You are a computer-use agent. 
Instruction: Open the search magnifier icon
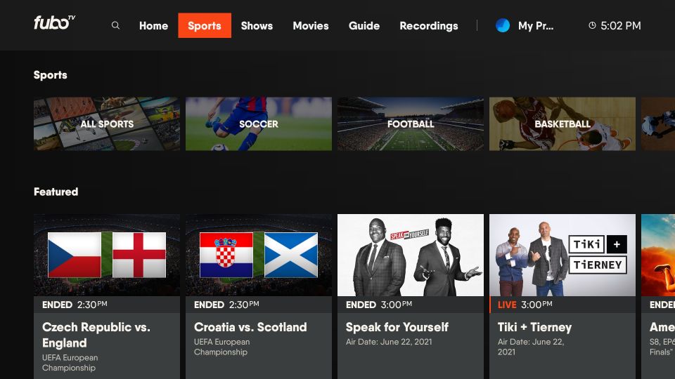coord(115,25)
